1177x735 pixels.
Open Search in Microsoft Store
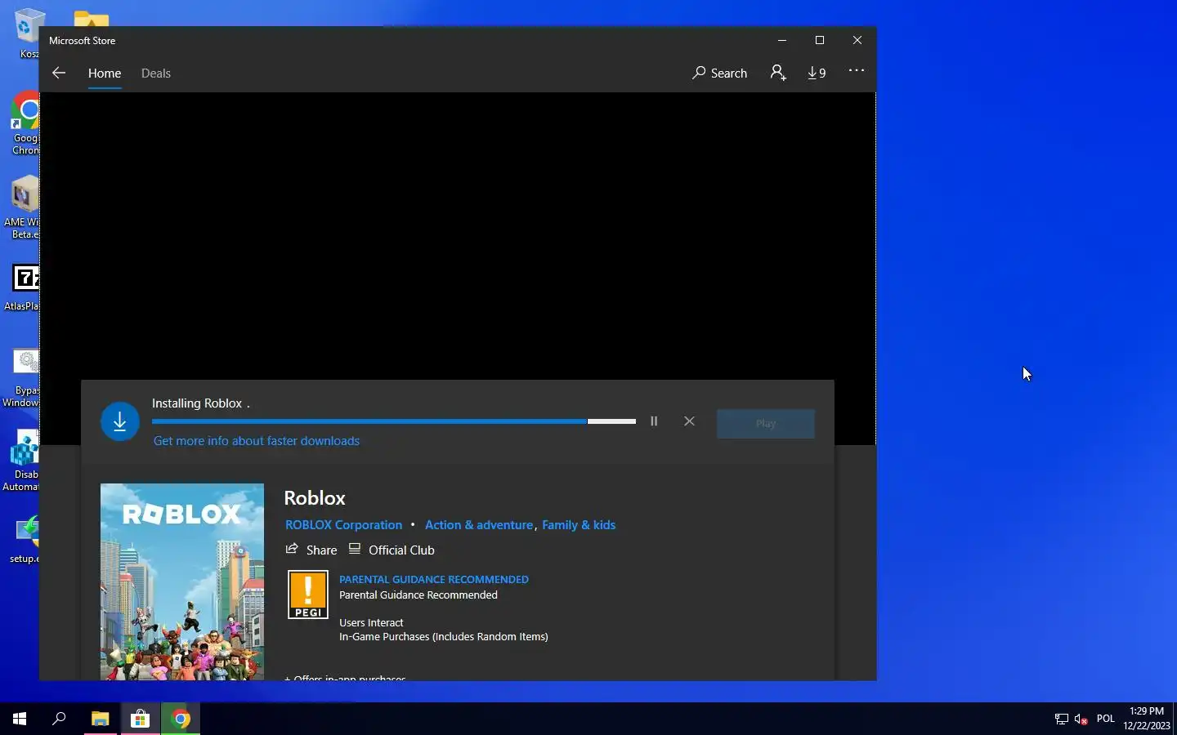[719, 73]
